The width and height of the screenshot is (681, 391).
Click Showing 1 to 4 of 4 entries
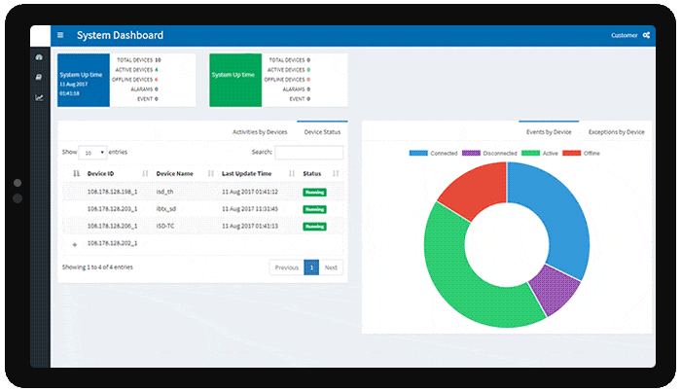pos(97,267)
